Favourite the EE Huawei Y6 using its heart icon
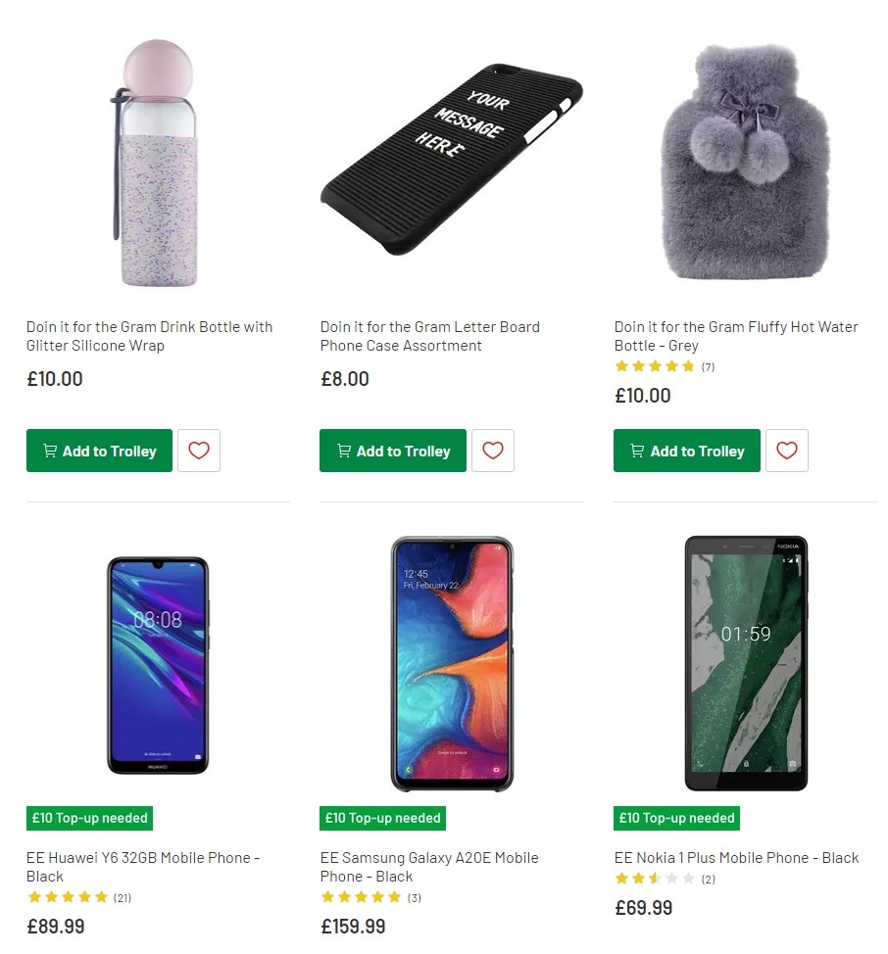The width and height of the screenshot is (888, 954). pos(199,950)
